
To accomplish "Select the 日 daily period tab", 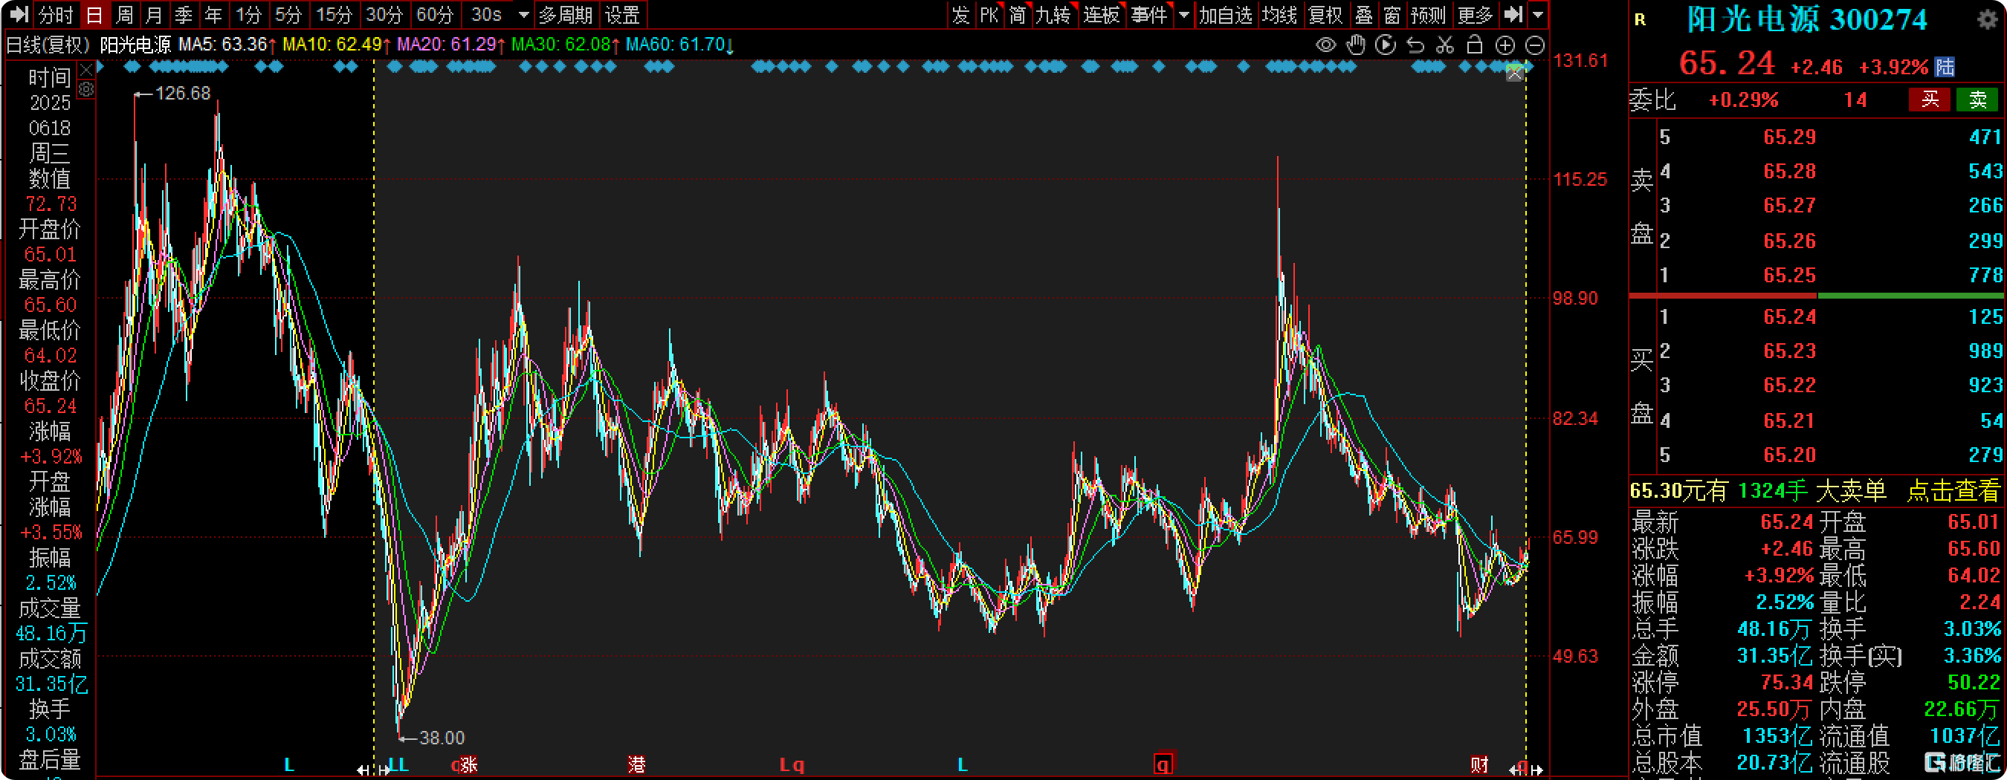I will tap(94, 15).
